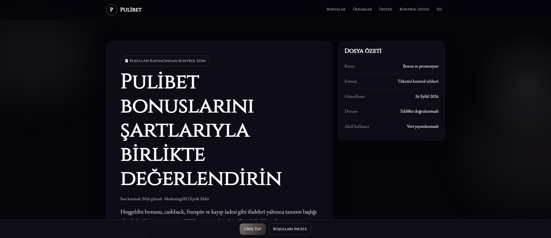Click the 'Aktif kullanıcı' label
This screenshot has width=551, height=238.
coord(357,127)
